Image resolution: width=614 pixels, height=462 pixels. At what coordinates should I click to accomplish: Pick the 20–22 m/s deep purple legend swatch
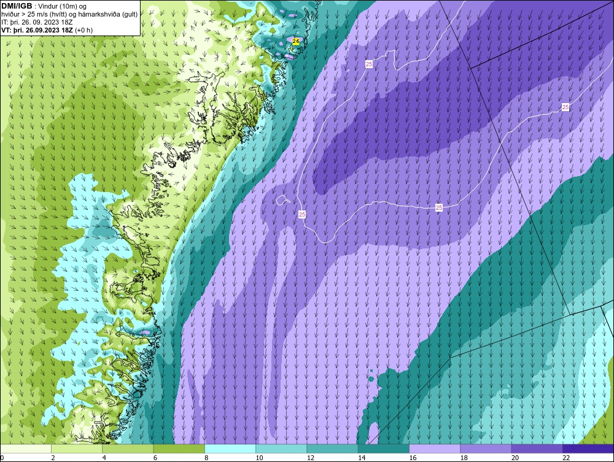[537, 449]
